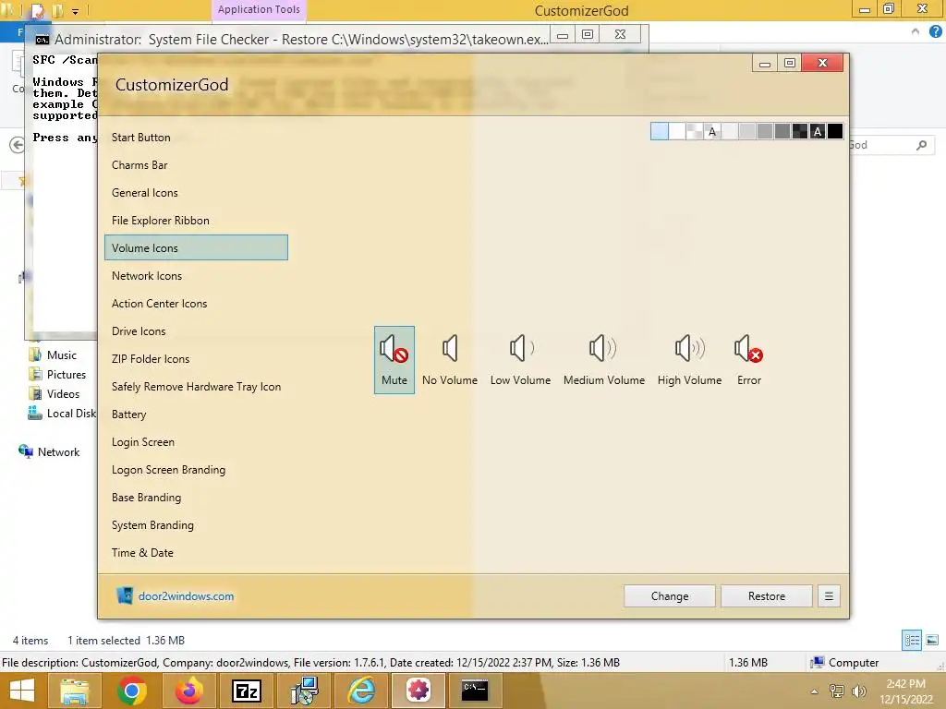946x709 pixels.
Task: Choose the pure white background swatch
Action: point(677,131)
